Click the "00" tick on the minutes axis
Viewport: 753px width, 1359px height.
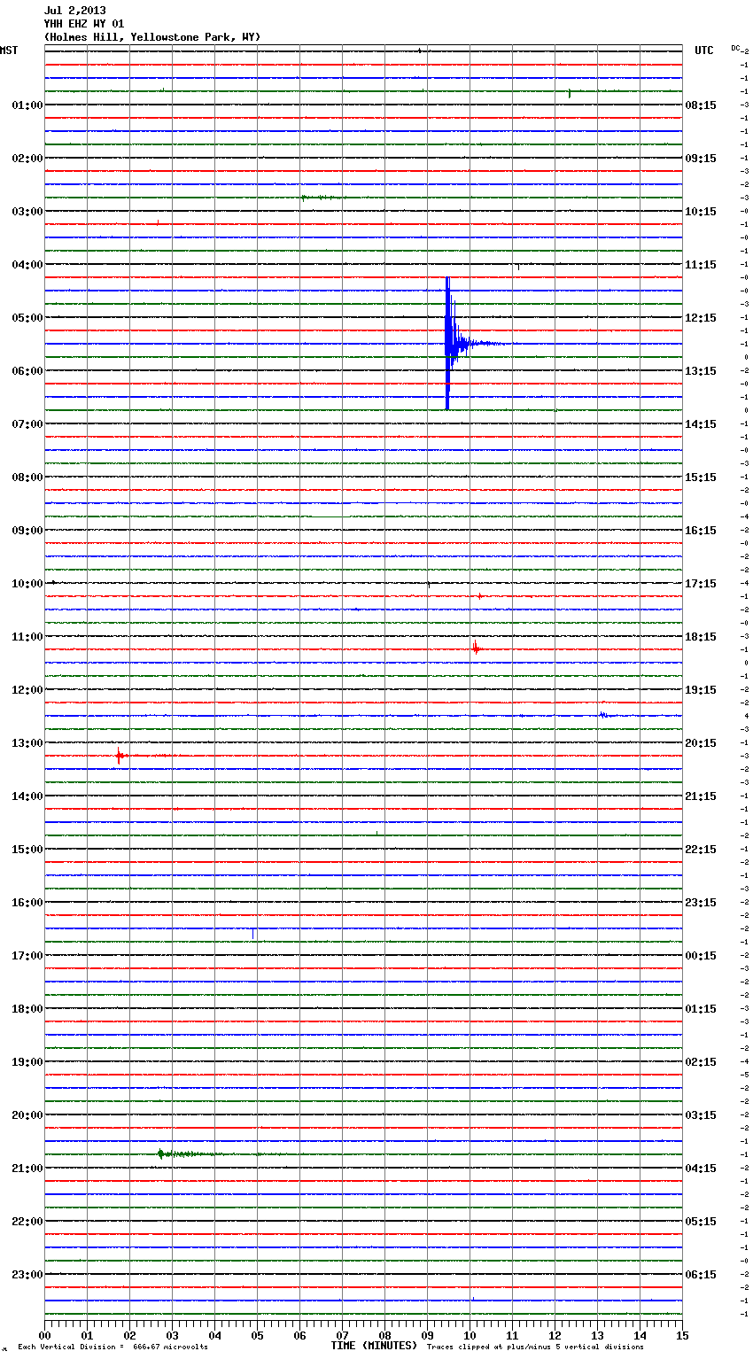point(44,1335)
